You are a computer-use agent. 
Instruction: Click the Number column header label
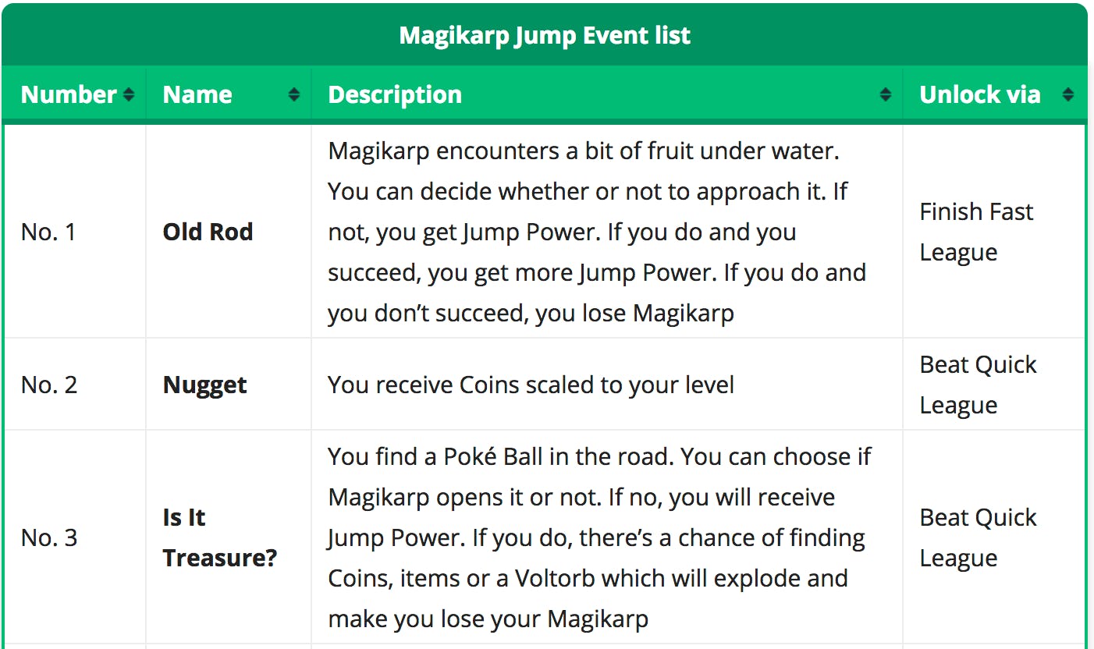click(x=69, y=95)
